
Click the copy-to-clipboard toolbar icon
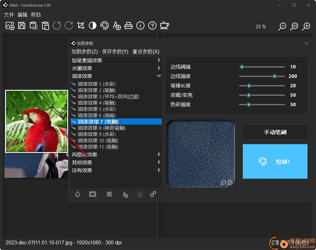[x=34, y=25]
